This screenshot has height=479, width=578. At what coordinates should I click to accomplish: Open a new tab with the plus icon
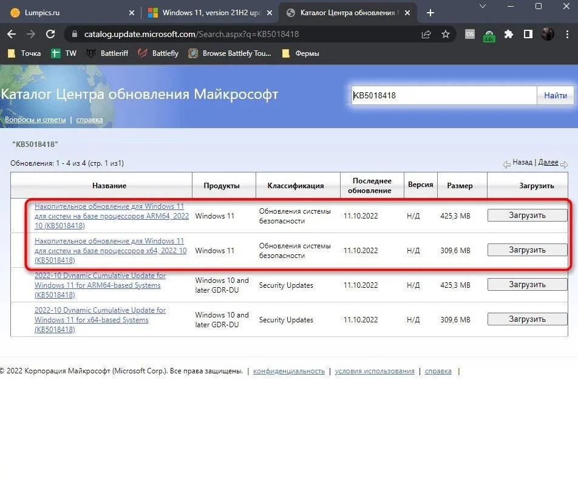pos(430,13)
